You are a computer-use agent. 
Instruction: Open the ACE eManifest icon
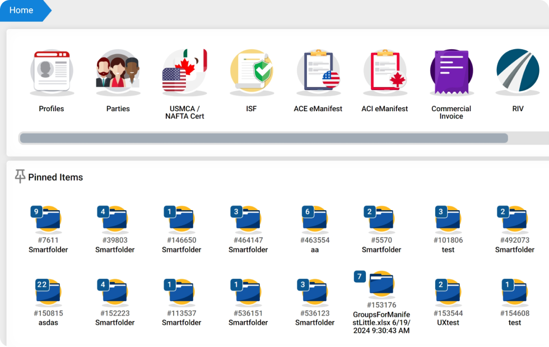pyautogui.click(x=318, y=72)
